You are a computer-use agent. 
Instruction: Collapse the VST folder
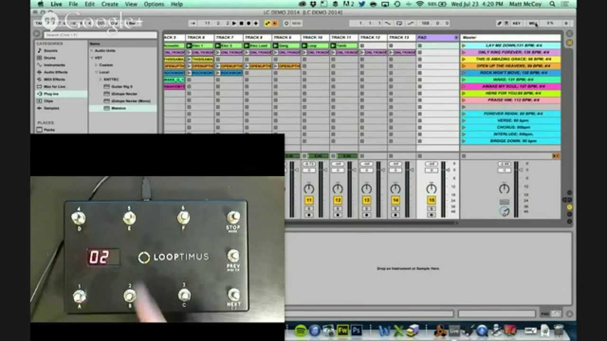click(92, 58)
